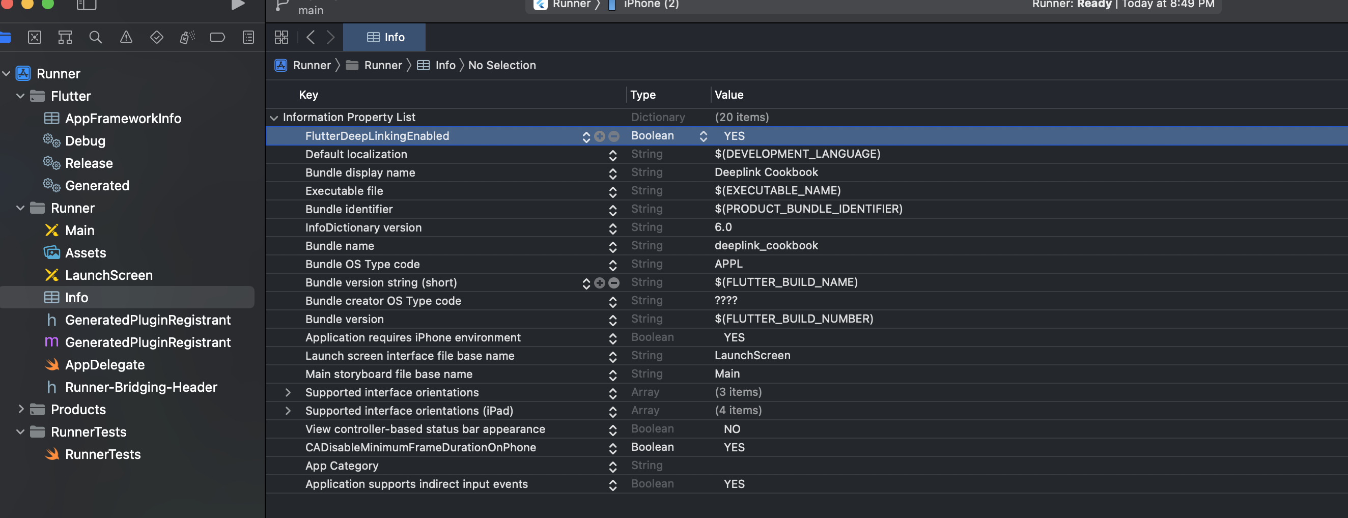Edit Deeplink Cookbook display name value
Screen dimensions: 1348x518
[x=766, y=172]
